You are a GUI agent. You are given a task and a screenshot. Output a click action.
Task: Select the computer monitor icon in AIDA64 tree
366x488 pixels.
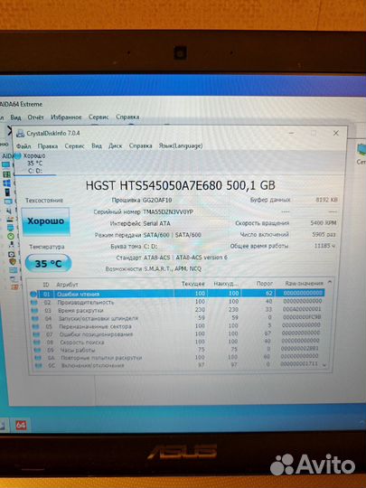6,164
